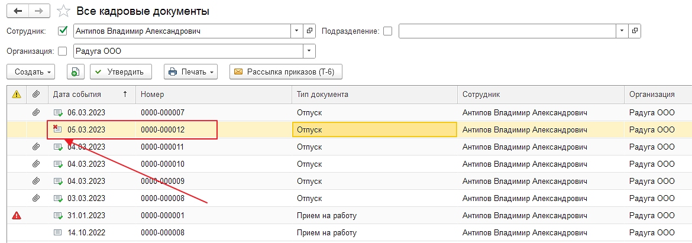
Task: Click the forward navigation arrow
Action: tap(38, 11)
